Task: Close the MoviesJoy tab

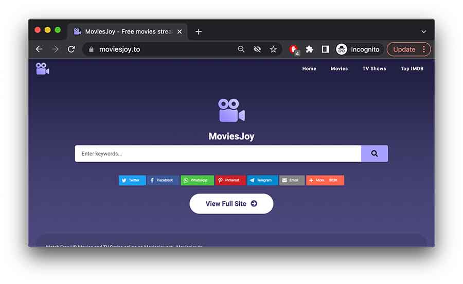Action: pyautogui.click(x=180, y=31)
